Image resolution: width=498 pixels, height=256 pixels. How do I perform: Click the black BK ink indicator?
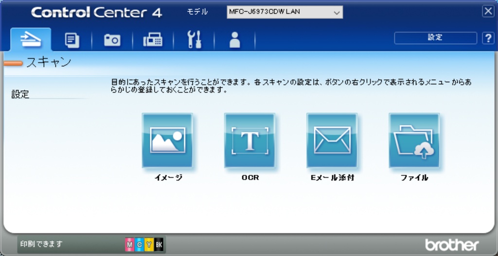159,244
